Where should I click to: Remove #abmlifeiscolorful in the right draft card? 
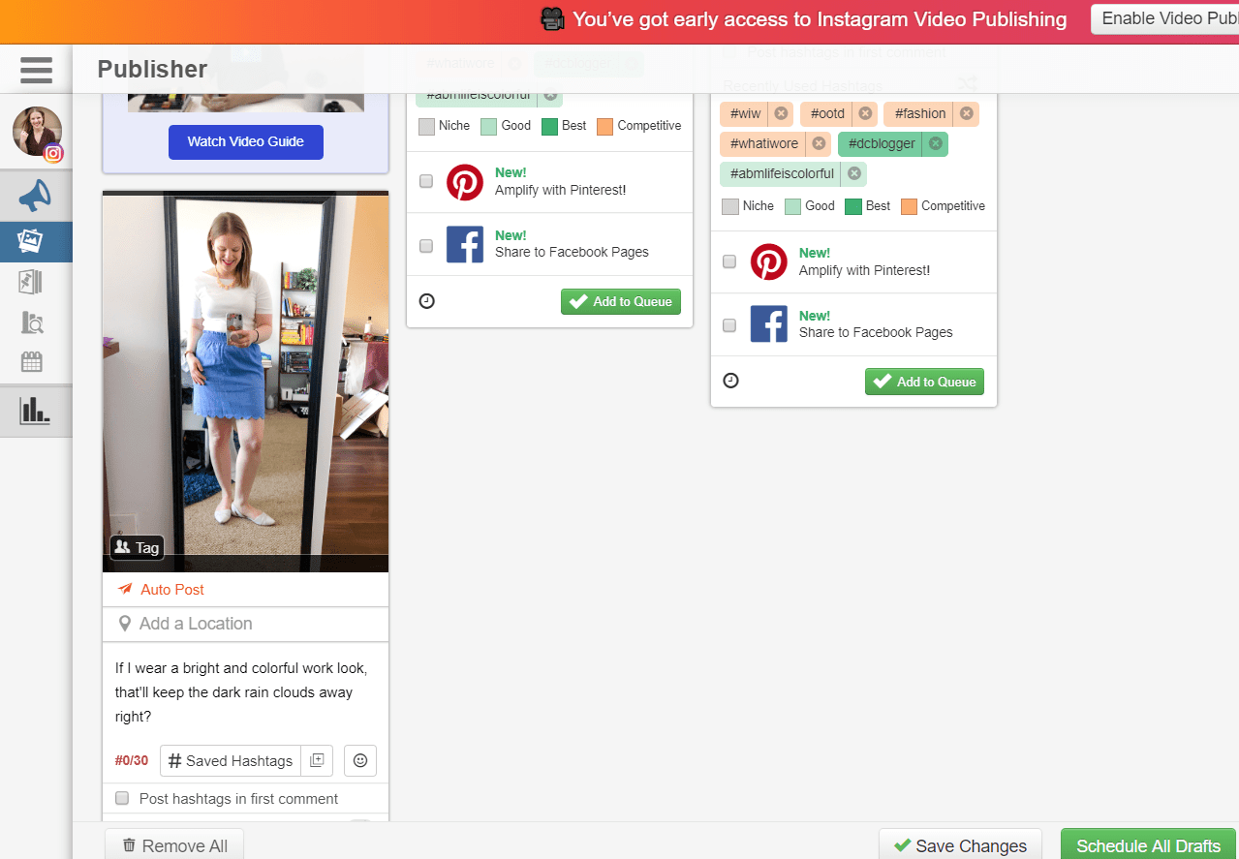coord(853,174)
